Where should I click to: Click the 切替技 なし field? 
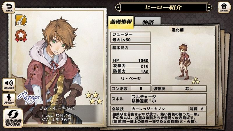coord(179,89)
